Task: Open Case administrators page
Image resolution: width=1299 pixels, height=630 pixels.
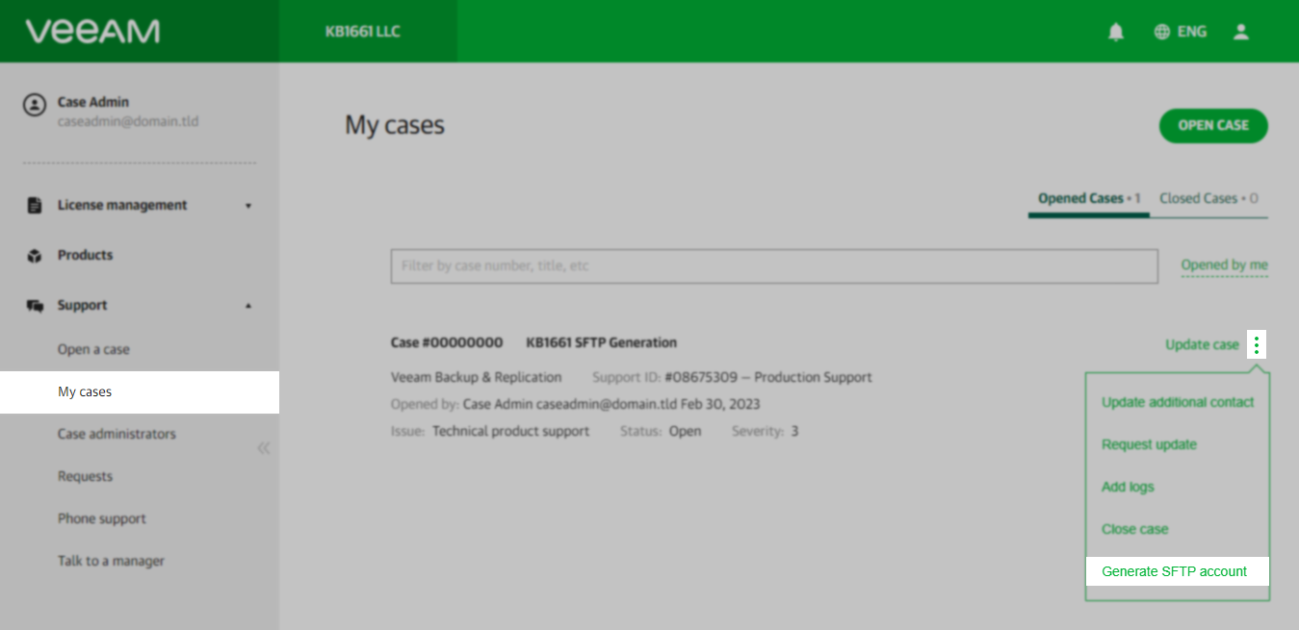Action: coord(117,434)
